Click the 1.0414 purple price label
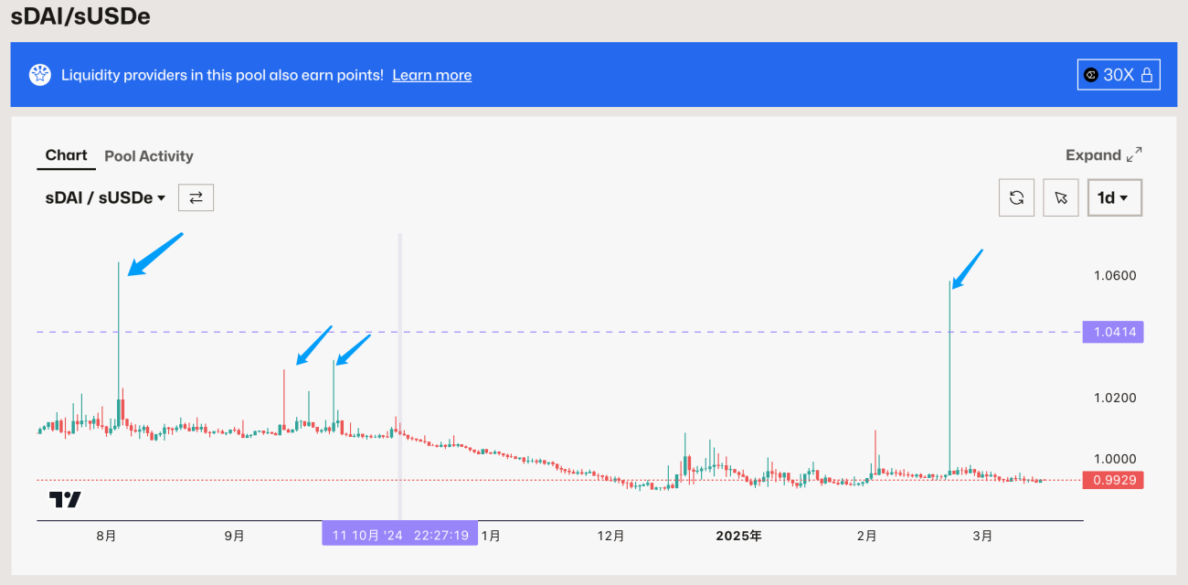 pyautogui.click(x=1112, y=332)
